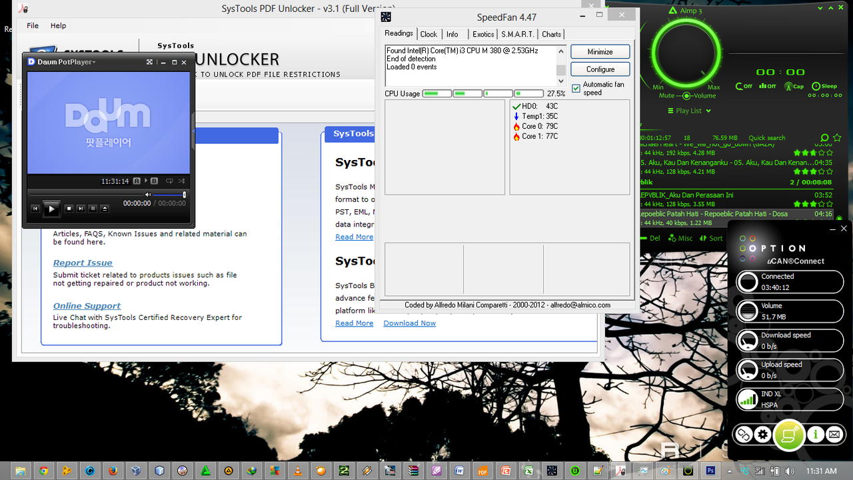Screen dimensions: 853x480
Task: Toggle PotPlayer fullscreen icon in title bar
Action: tap(150, 62)
